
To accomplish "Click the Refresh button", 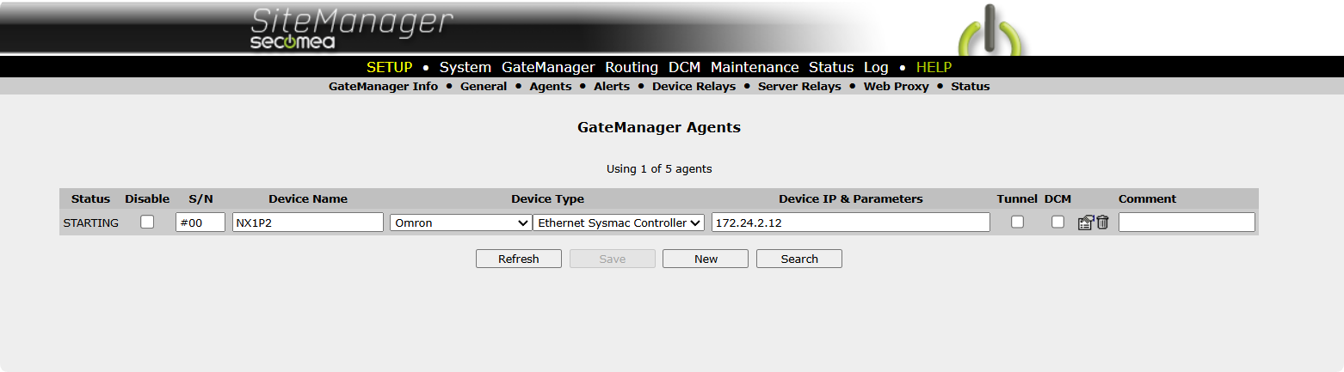I will click(x=519, y=259).
